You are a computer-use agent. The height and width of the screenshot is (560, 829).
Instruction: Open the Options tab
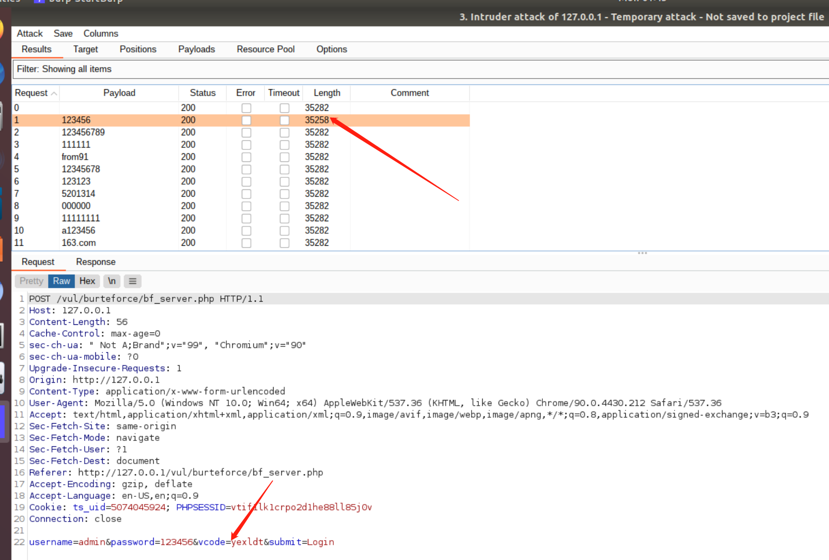pyautogui.click(x=331, y=49)
